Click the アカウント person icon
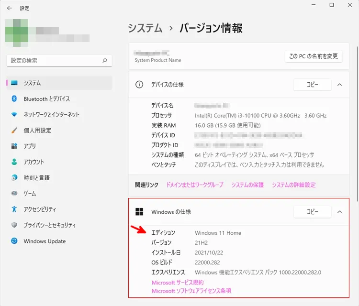This screenshot has height=306, width=359. click(14, 162)
